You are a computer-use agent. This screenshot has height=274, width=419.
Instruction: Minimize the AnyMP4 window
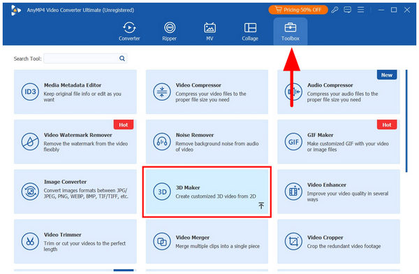pos(381,10)
